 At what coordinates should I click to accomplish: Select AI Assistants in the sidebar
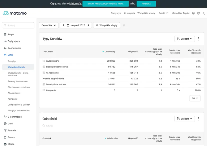coord(14,93)
